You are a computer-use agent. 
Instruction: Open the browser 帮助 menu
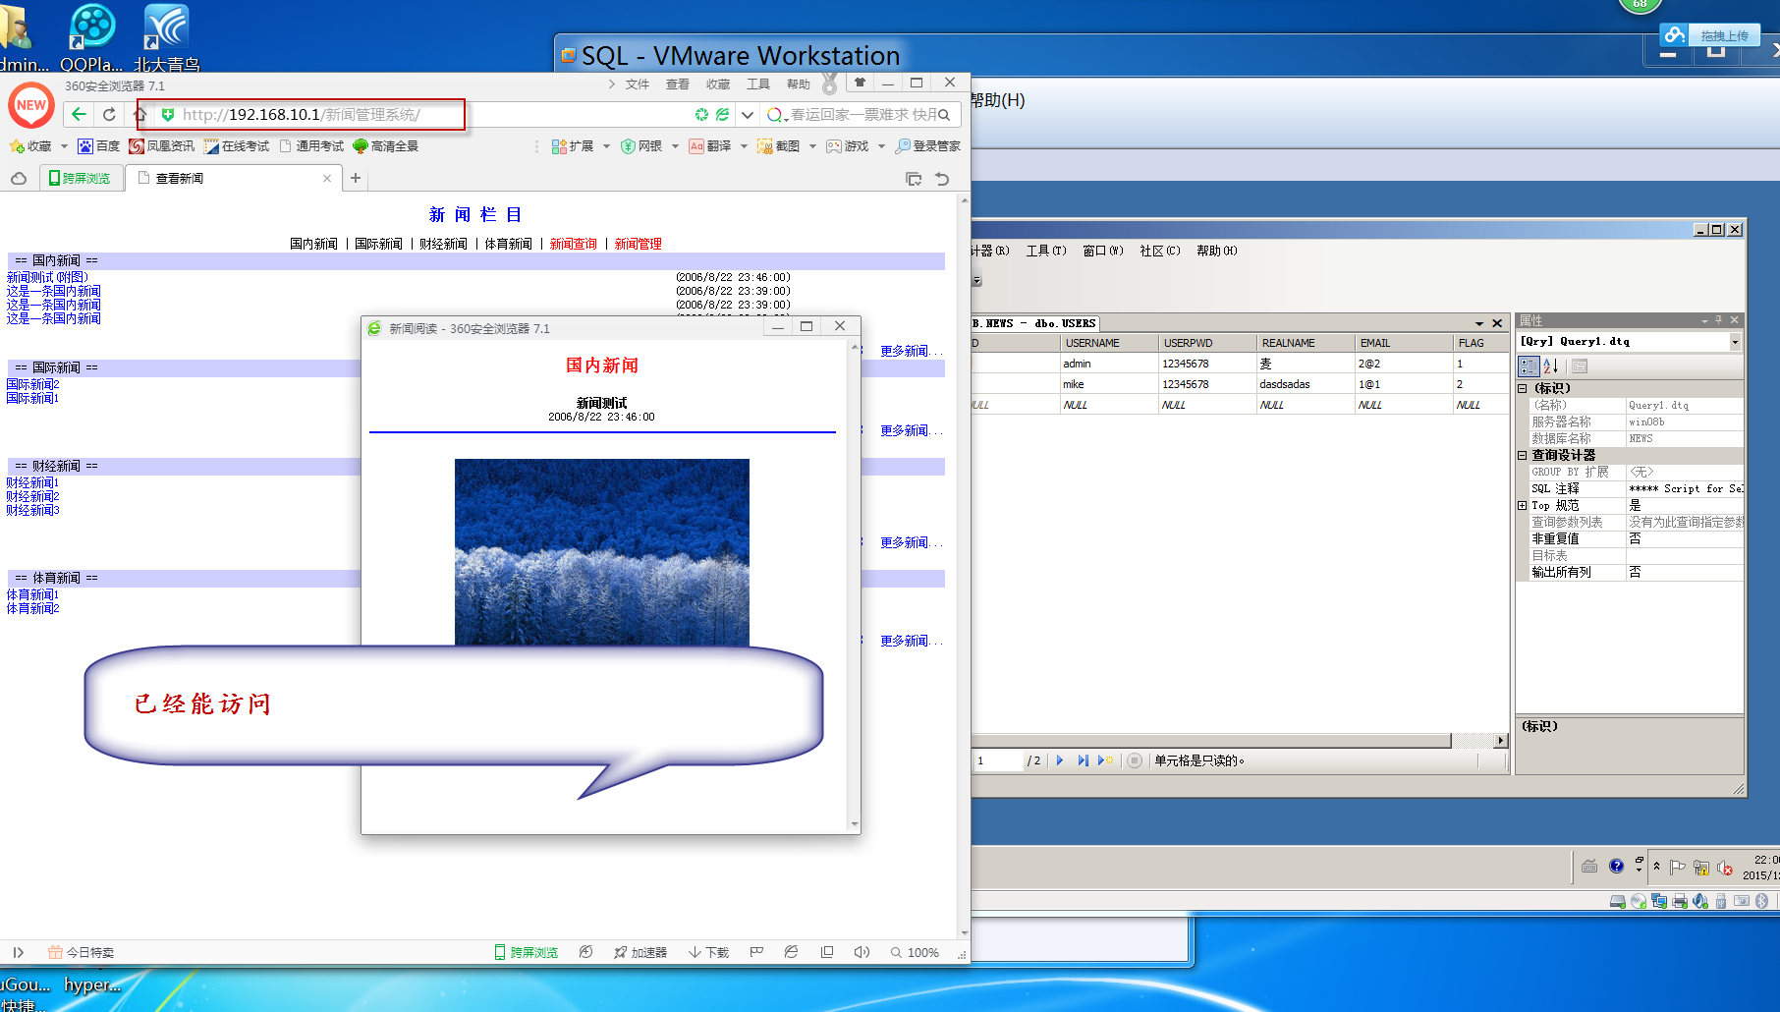click(799, 84)
